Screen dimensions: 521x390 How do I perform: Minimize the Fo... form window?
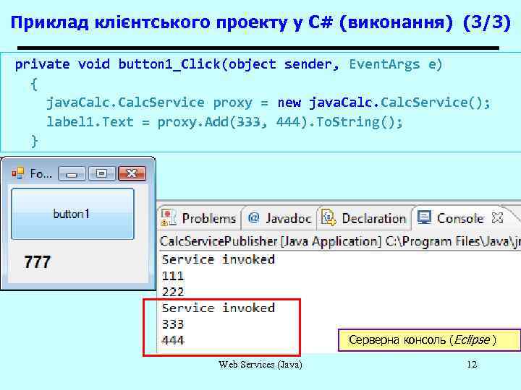tap(72, 173)
